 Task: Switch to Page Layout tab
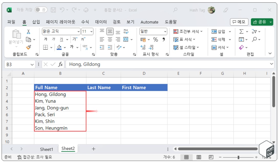click(x=60, y=22)
